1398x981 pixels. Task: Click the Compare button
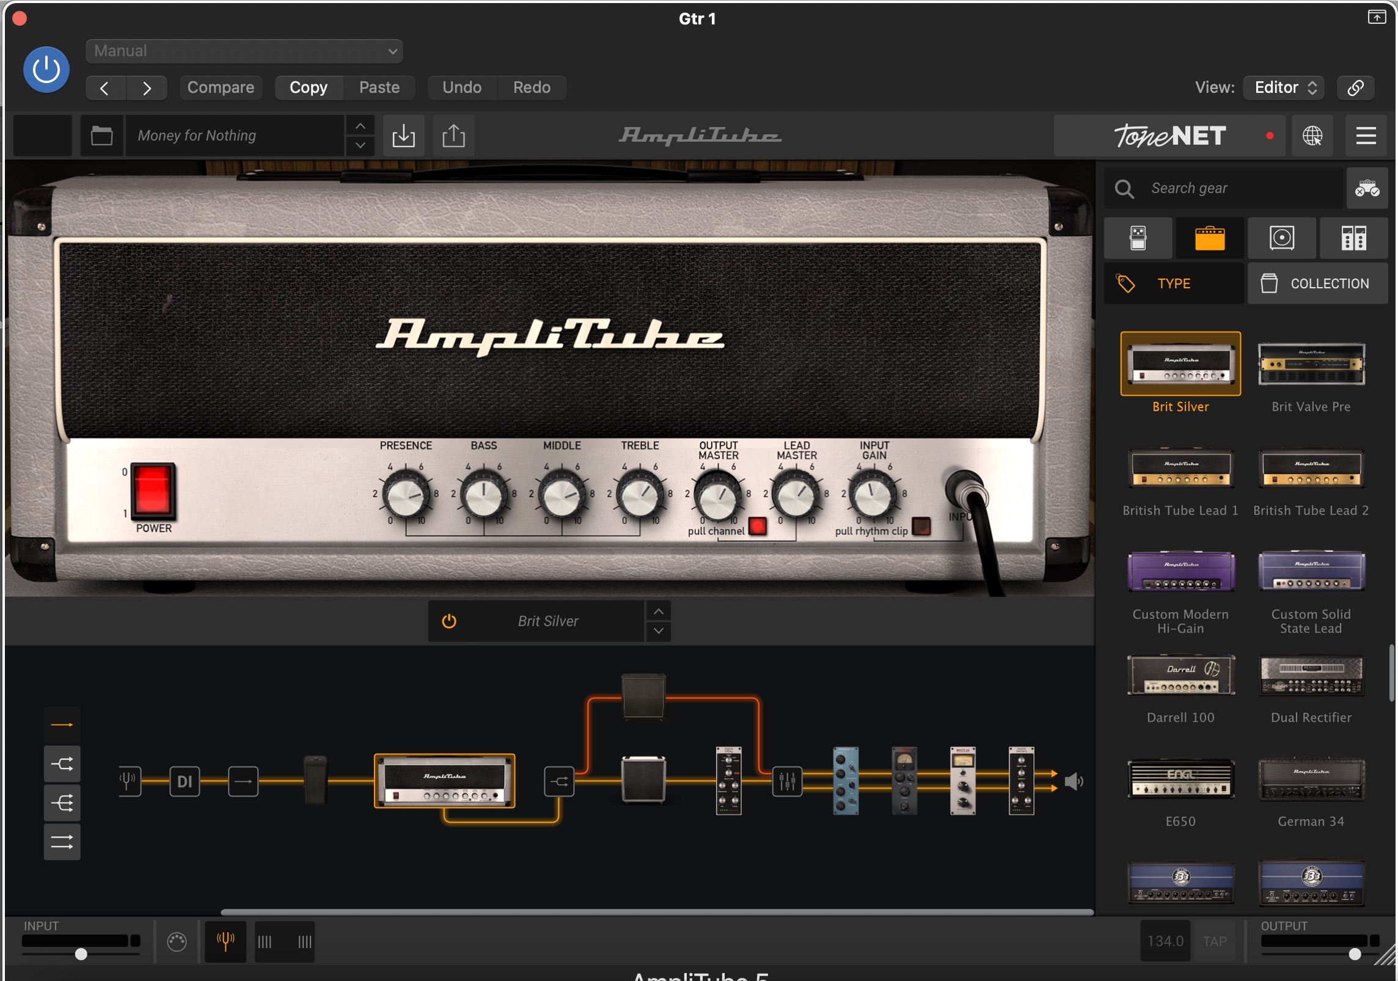coord(221,87)
